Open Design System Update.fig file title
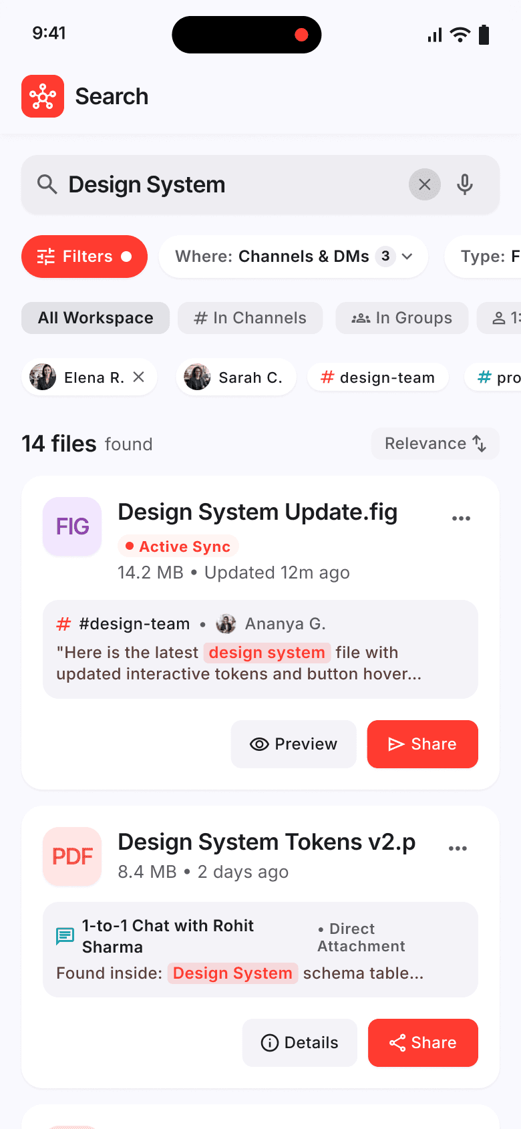 coord(258,512)
